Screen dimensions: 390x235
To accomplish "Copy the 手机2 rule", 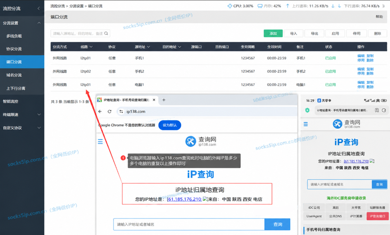I will pos(370,69).
